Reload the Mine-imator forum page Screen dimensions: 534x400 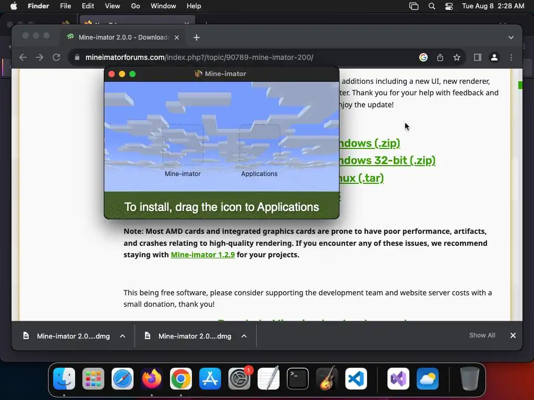point(56,57)
